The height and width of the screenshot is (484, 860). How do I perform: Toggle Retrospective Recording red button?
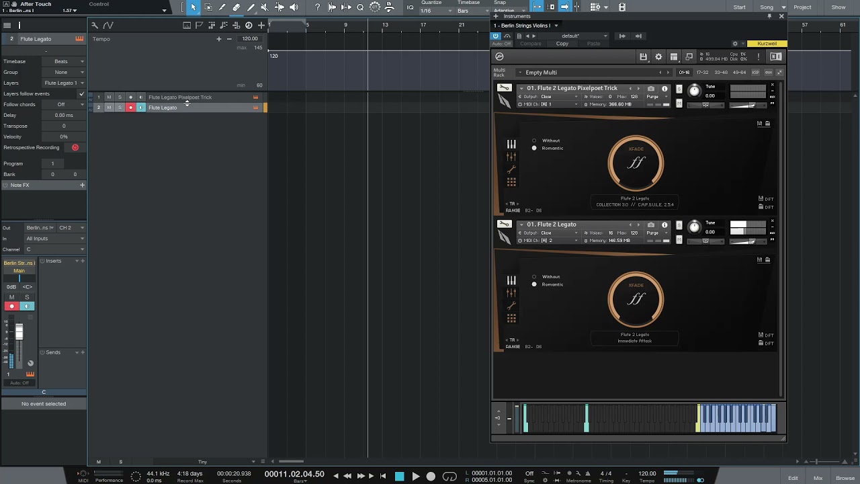[x=75, y=147]
